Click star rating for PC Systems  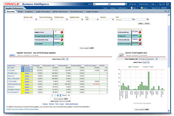pyautogui.click(x=28, y=71)
